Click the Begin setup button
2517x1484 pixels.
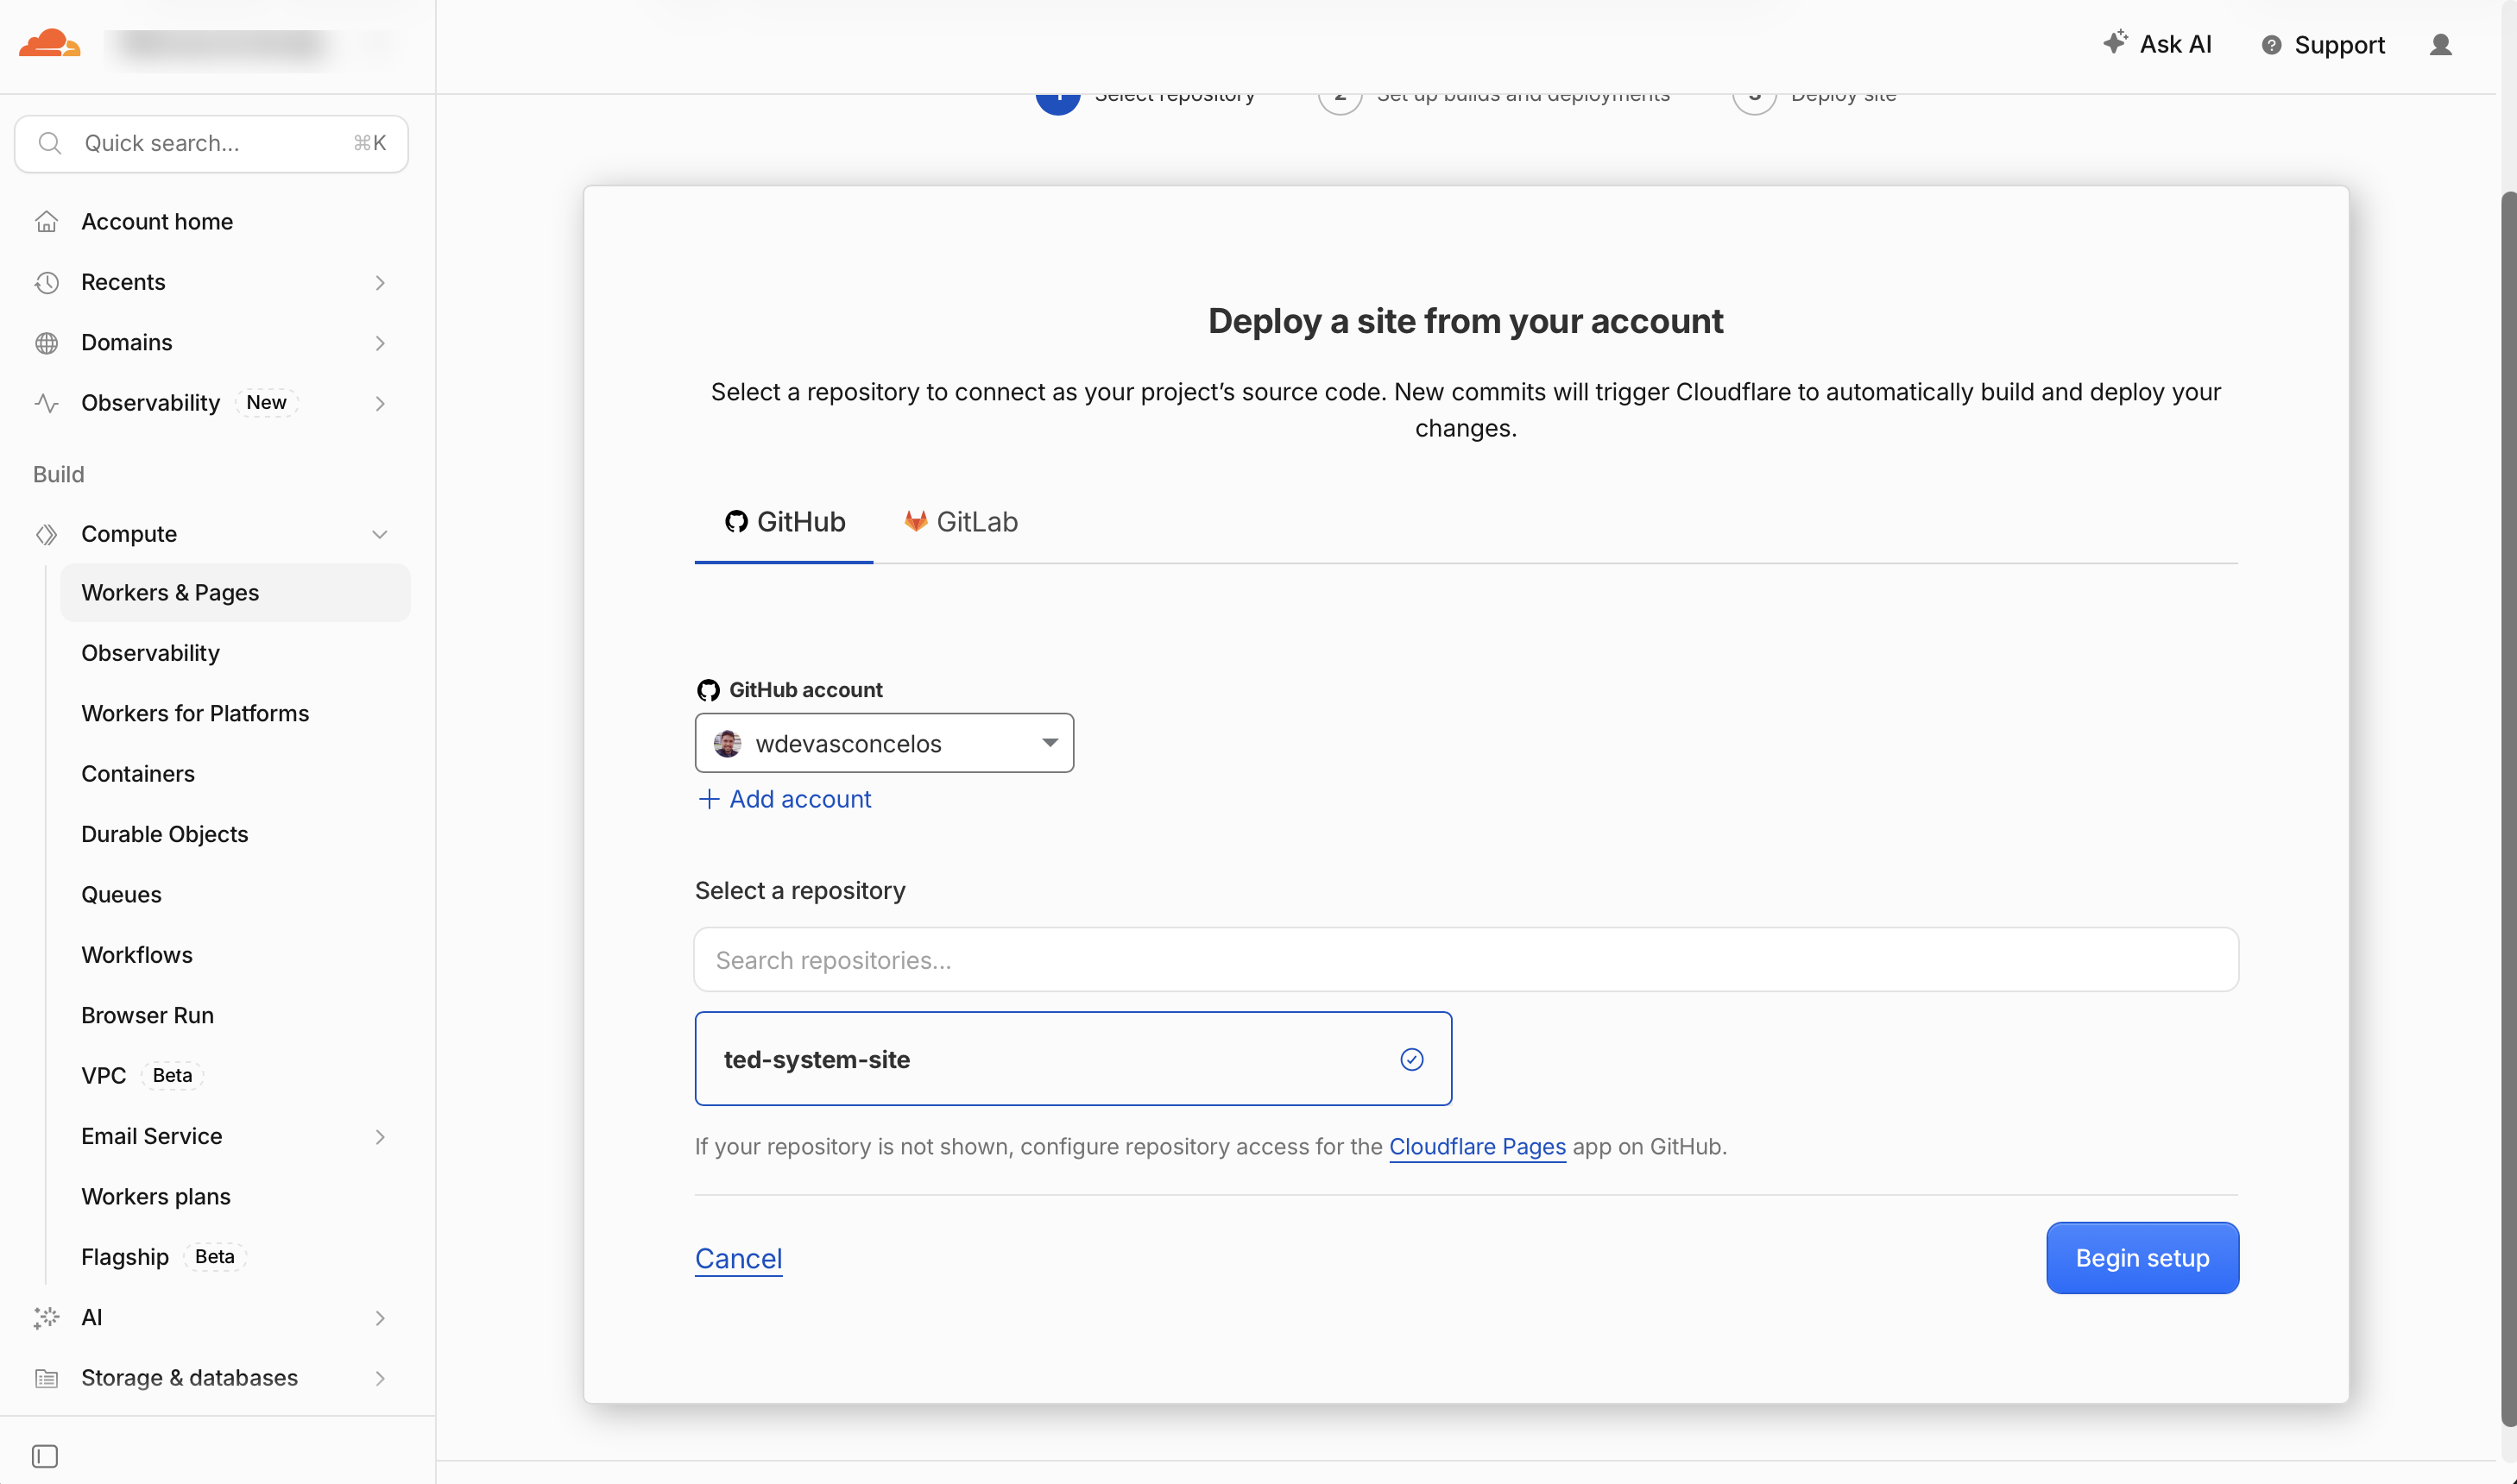pos(2143,1258)
